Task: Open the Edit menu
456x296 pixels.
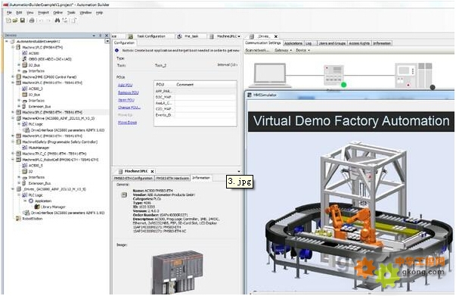Action: point(19,13)
